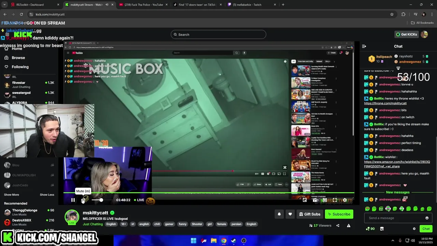The height and width of the screenshot is (246, 437).
Task: Open browser extensions puzzle icon
Action: [x=404, y=14]
